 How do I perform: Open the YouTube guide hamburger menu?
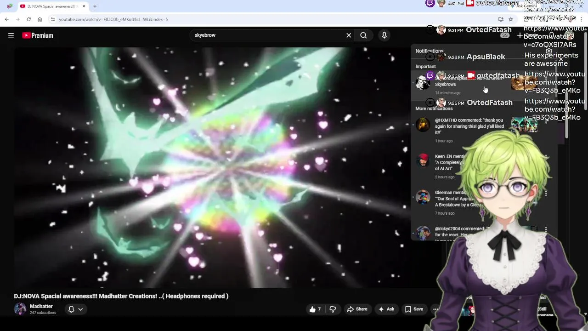11,35
